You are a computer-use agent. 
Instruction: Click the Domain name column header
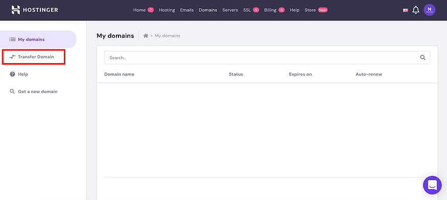[x=119, y=74]
